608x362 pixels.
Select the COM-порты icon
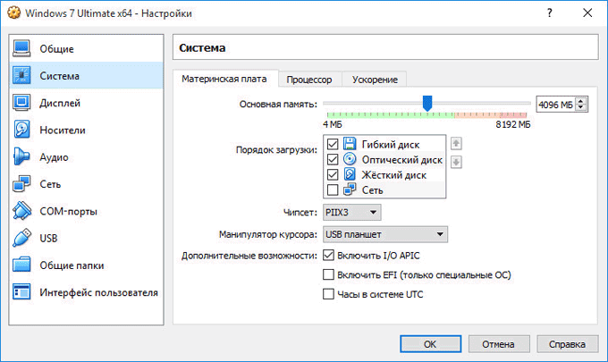point(21,211)
